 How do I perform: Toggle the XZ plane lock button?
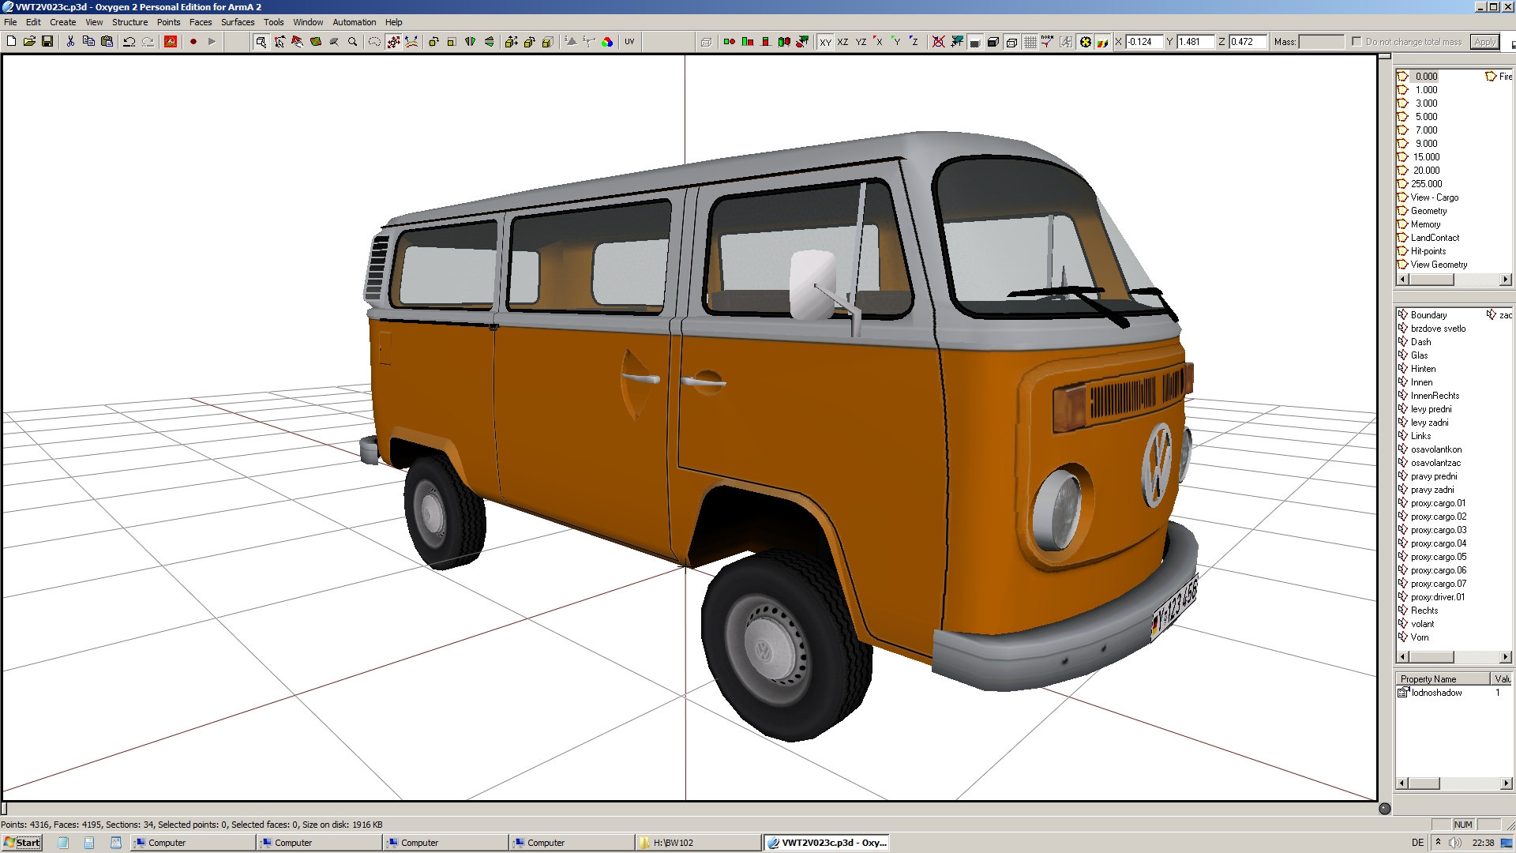coord(843,42)
